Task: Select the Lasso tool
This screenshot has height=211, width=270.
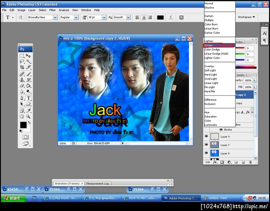Action: 22,62
